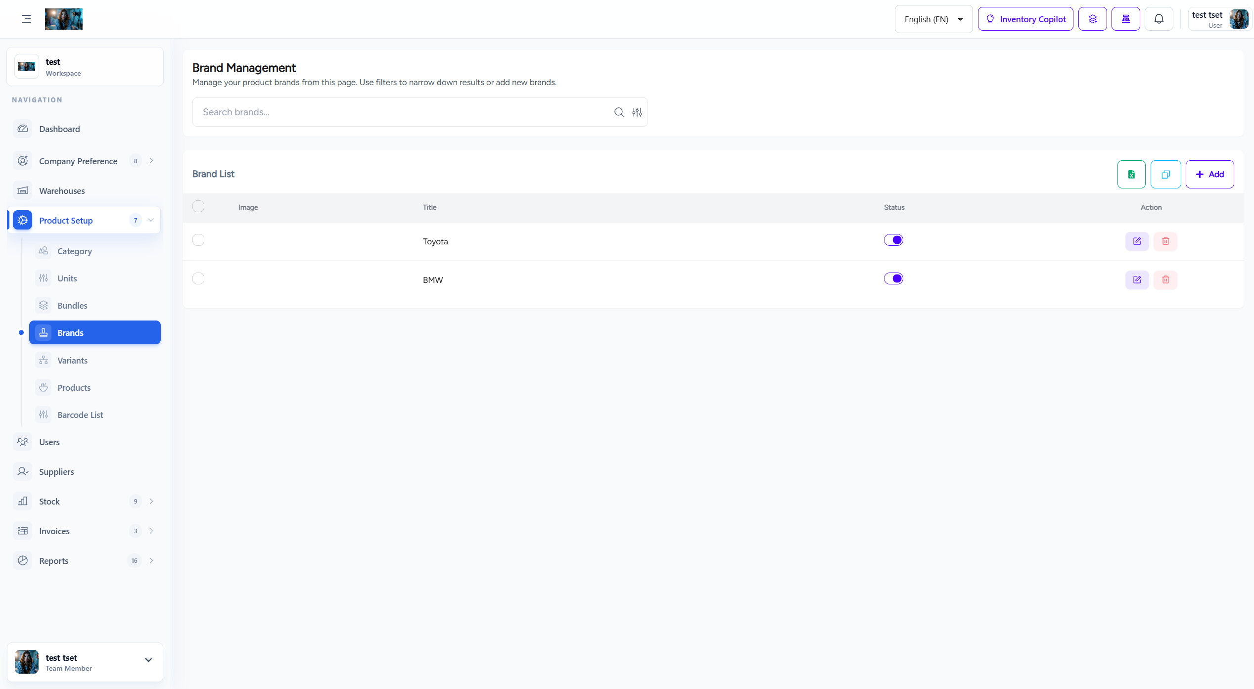Click the Units sliders icon in submenu

(x=44, y=278)
